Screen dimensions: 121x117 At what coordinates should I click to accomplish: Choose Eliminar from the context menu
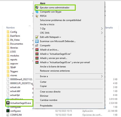coord(44,96)
